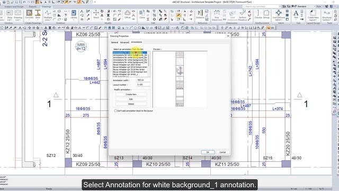Screen dimensions: 339x191
Task: Select Beyaz Arkaplan için 2018 Standart Antet
Action: click(130, 72)
